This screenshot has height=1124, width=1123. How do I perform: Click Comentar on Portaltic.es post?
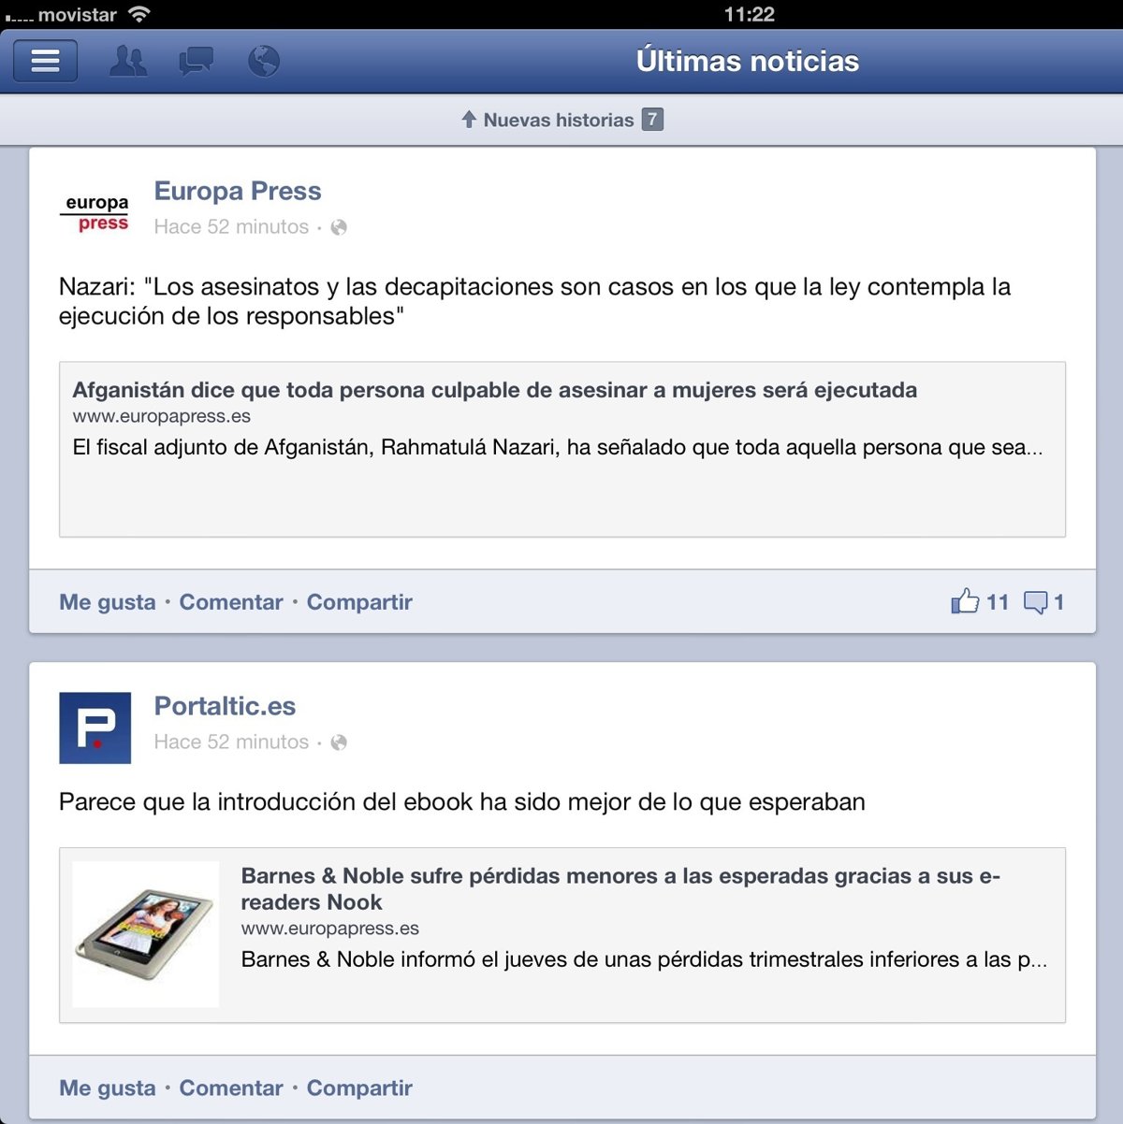coord(231,1088)
